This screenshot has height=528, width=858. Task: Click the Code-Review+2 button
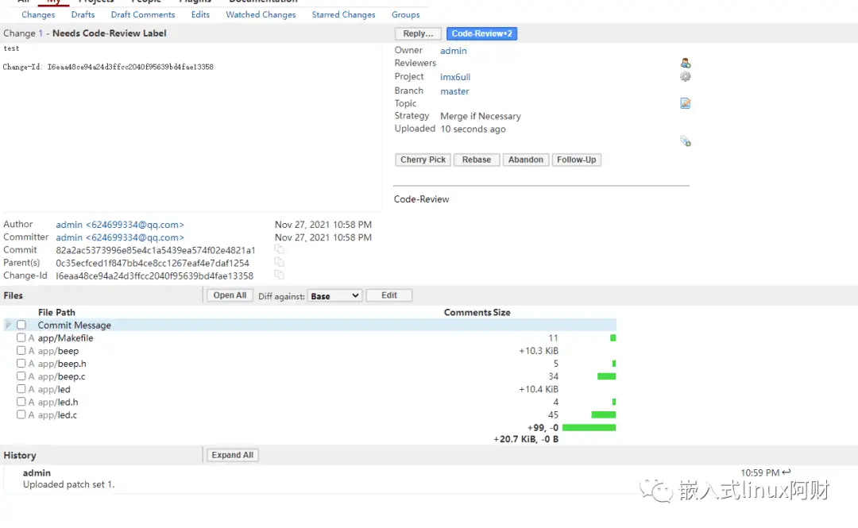coord(481,33)
